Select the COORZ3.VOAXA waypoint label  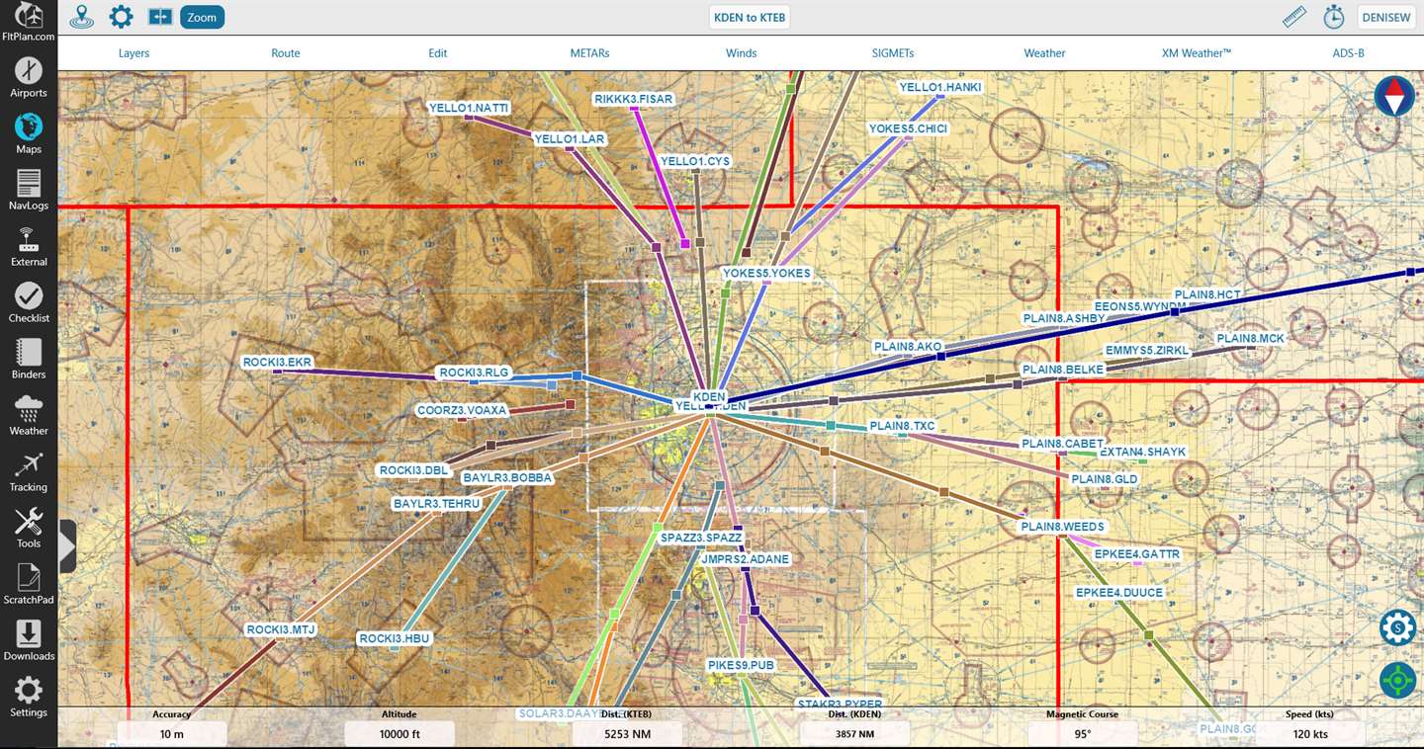[x=462, y=410]
